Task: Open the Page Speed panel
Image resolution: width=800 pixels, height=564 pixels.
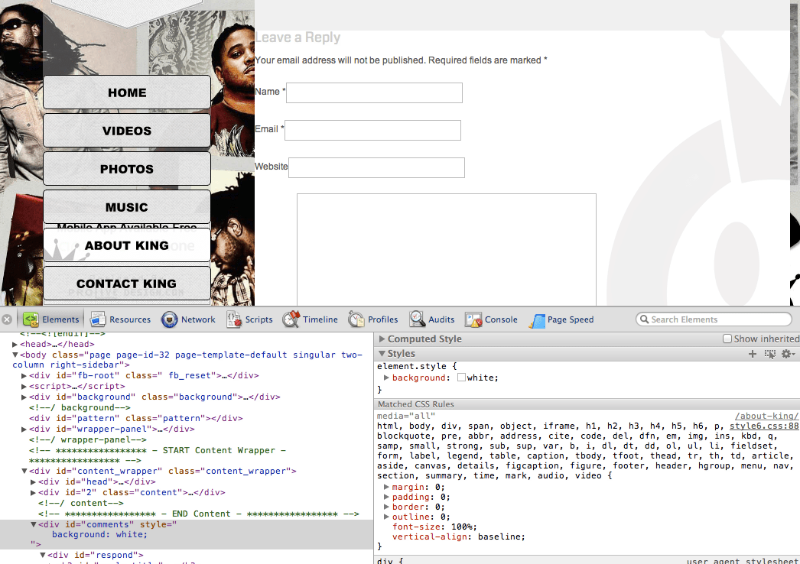Action: pos(561,319)
